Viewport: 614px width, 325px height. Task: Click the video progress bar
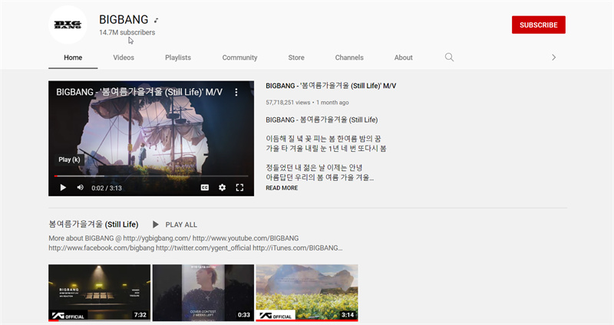[x=151, y=176]
